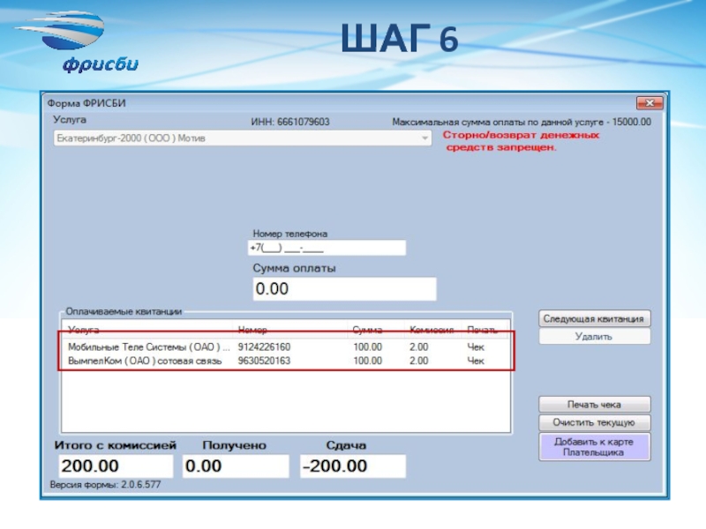Screen dimensions: 706x529
Task: Click the Печать чека button
Action: (x=594, y=405)
